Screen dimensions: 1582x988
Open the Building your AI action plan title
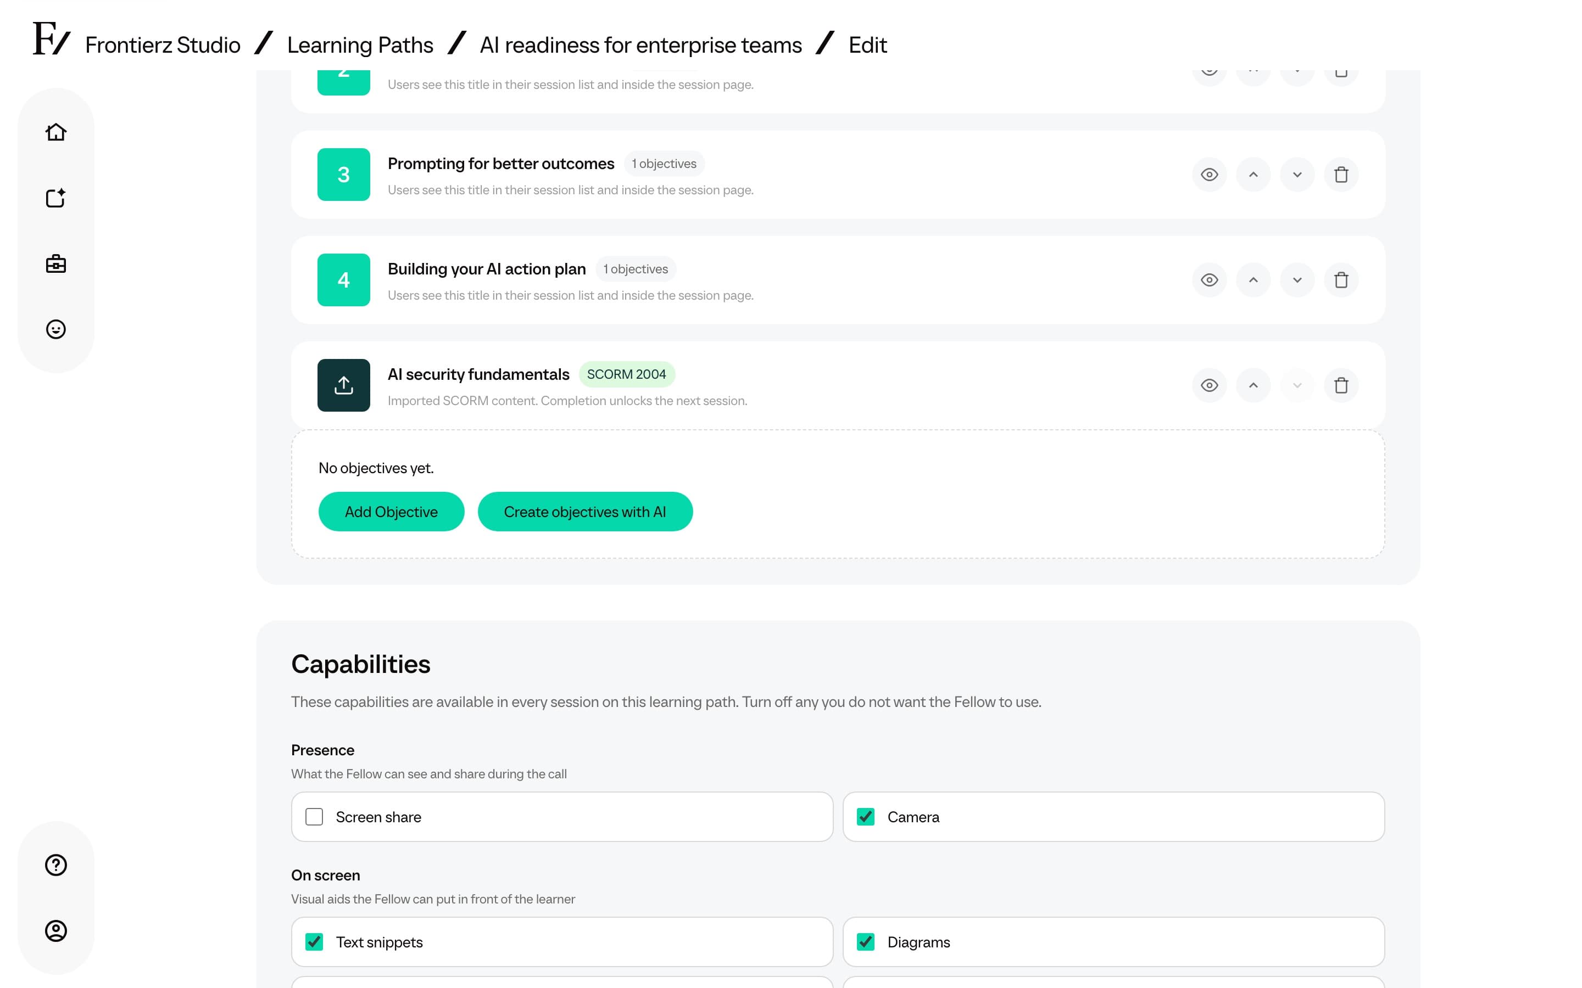486,268
